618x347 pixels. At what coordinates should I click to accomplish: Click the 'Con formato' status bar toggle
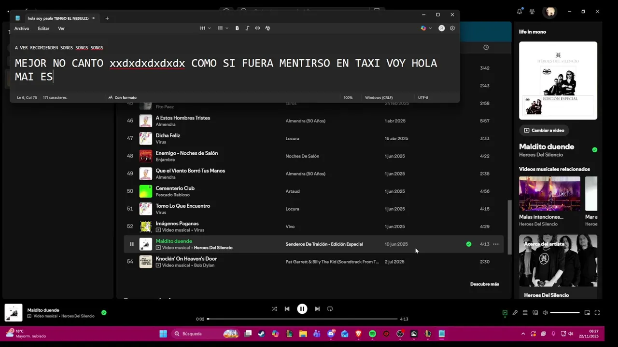tap(122, 97)
